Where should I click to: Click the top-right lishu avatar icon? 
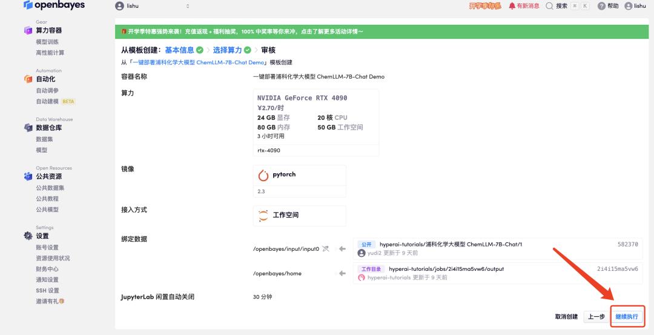(628, 6)
